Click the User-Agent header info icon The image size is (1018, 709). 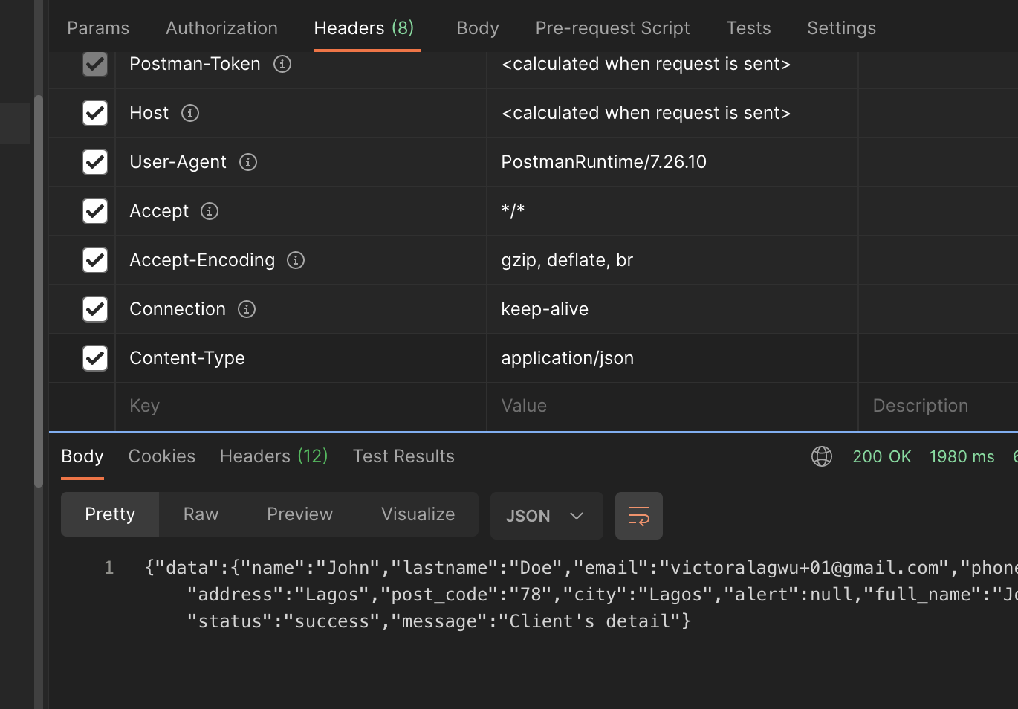248,162
